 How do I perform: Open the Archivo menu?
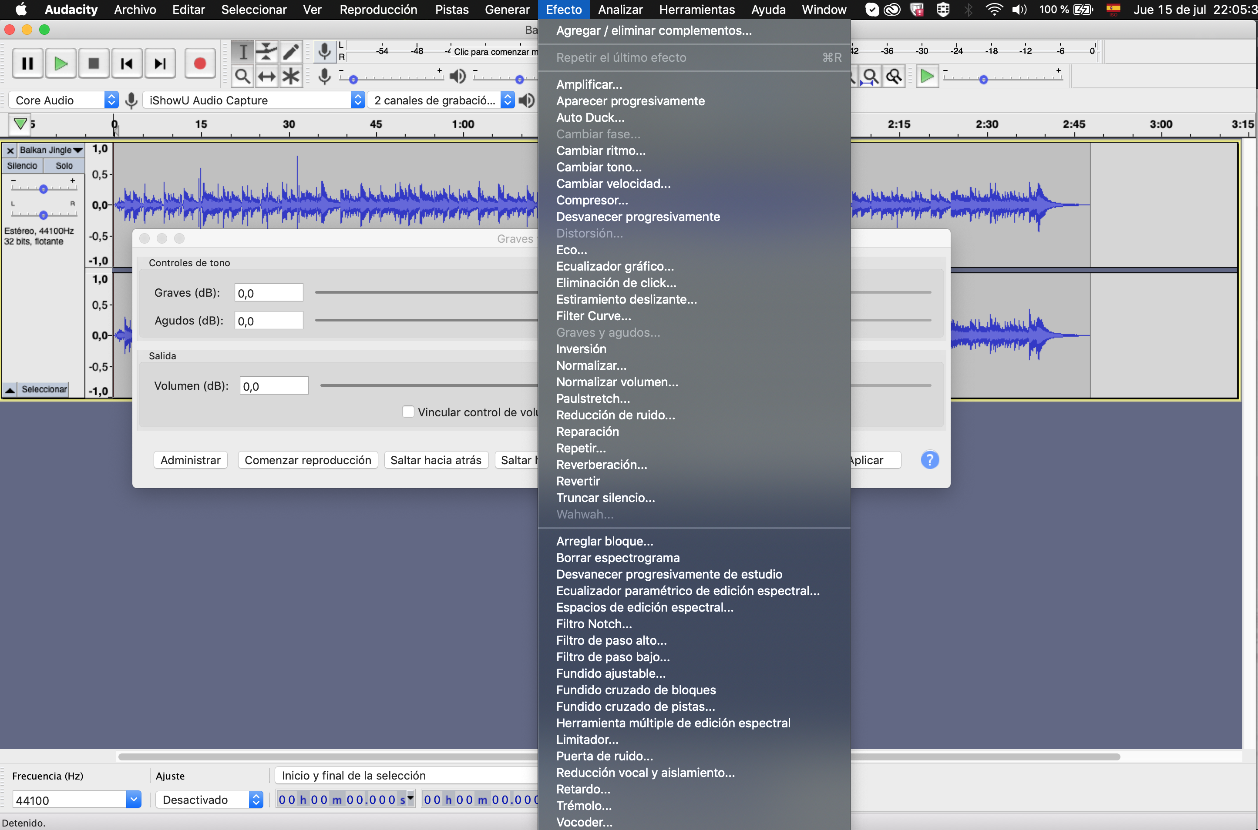tap(135, 10)
